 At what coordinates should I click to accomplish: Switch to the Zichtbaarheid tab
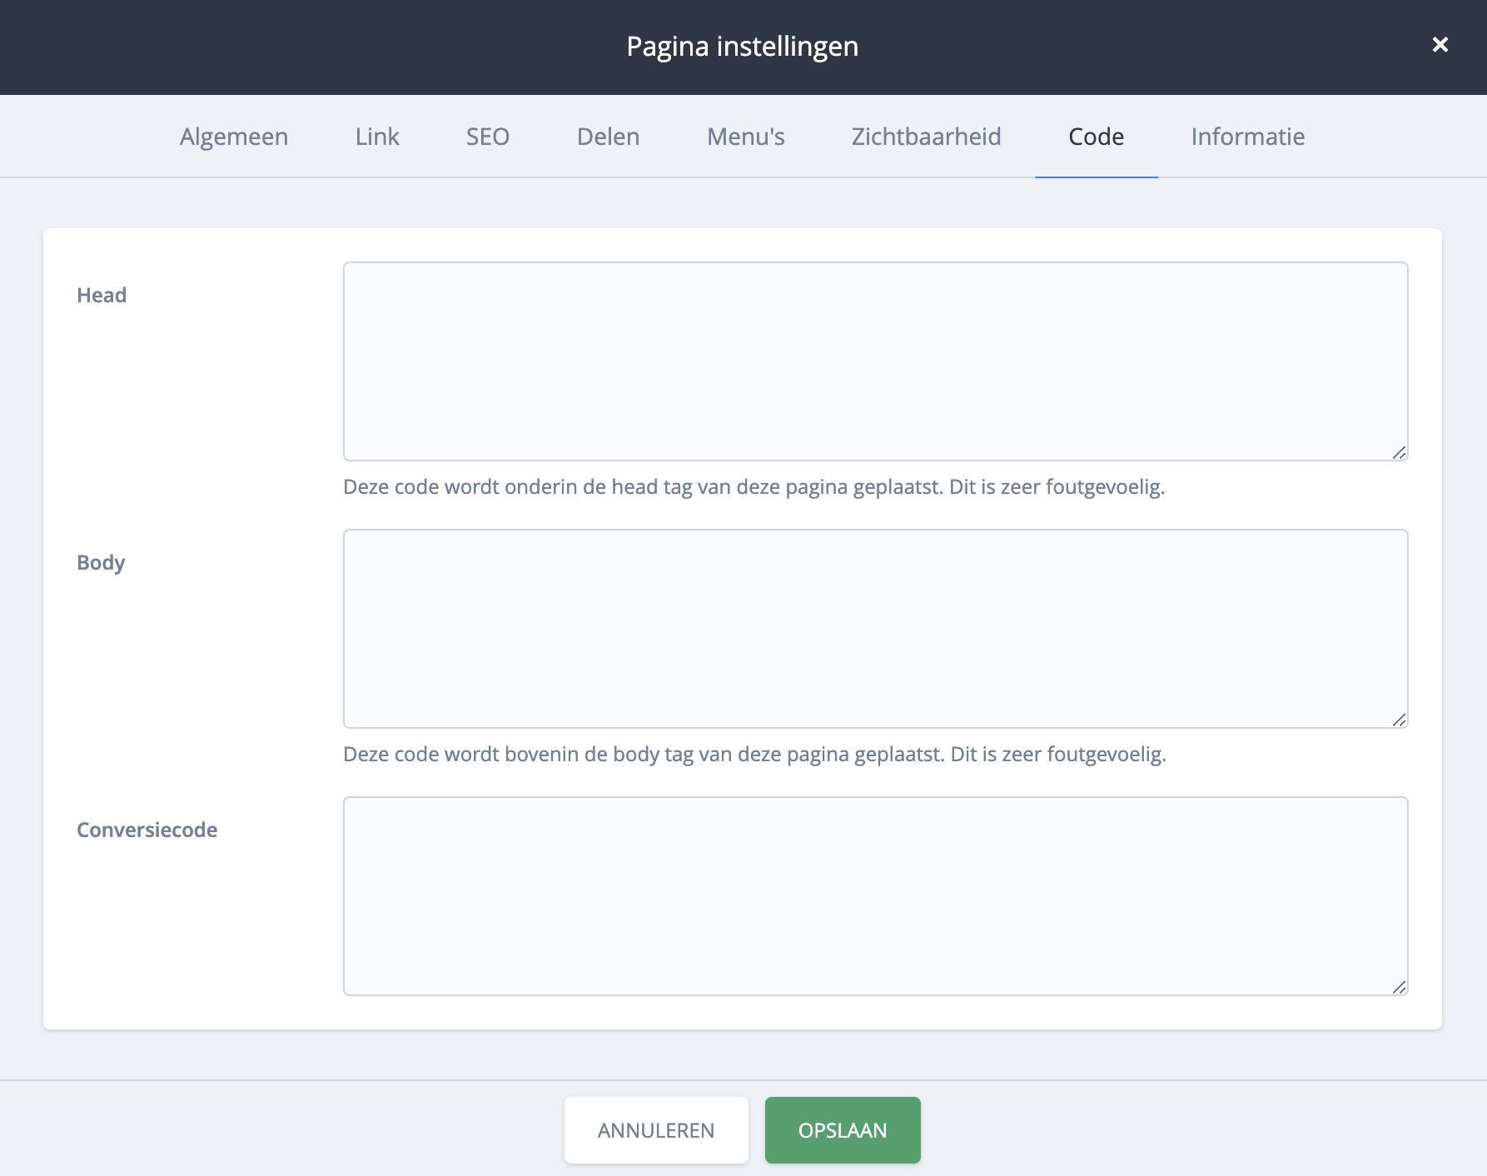click(x=926, y=137)
